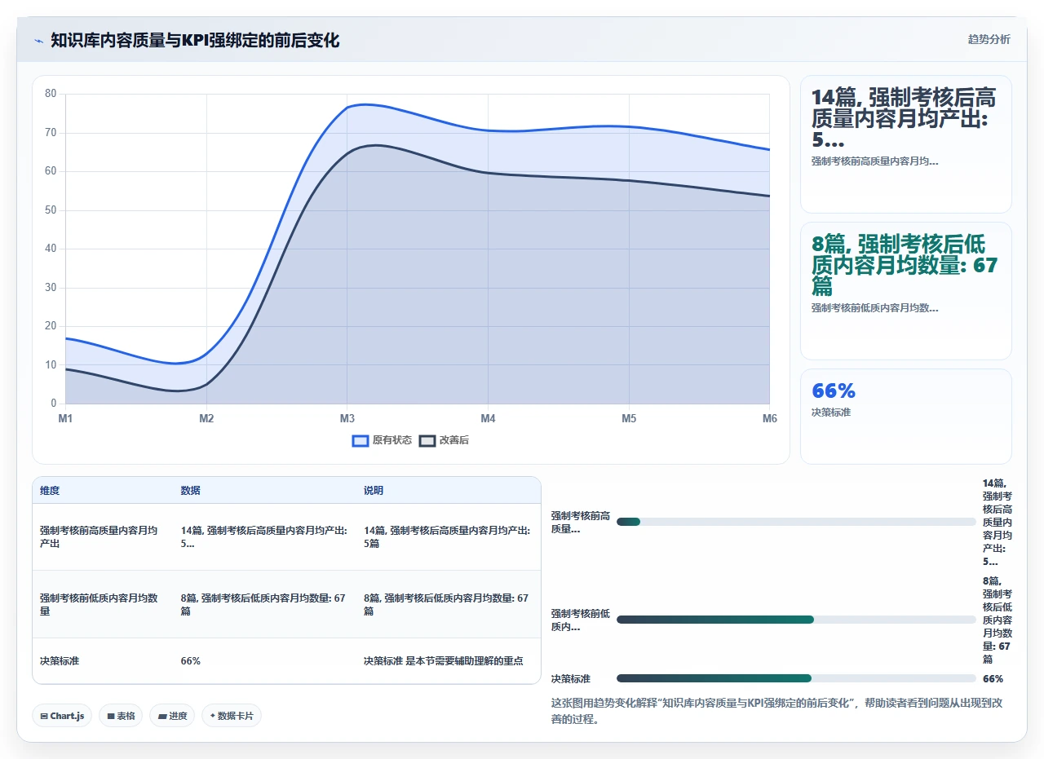Click the 40 y-axis tick label

(x=51, y=249)
